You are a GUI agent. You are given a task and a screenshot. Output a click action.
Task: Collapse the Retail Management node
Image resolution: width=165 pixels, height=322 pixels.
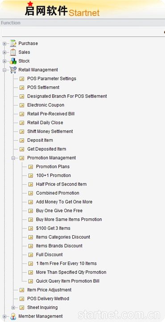4,70
